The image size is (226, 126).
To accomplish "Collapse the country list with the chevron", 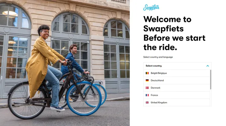I will click(x=208, y=66).
